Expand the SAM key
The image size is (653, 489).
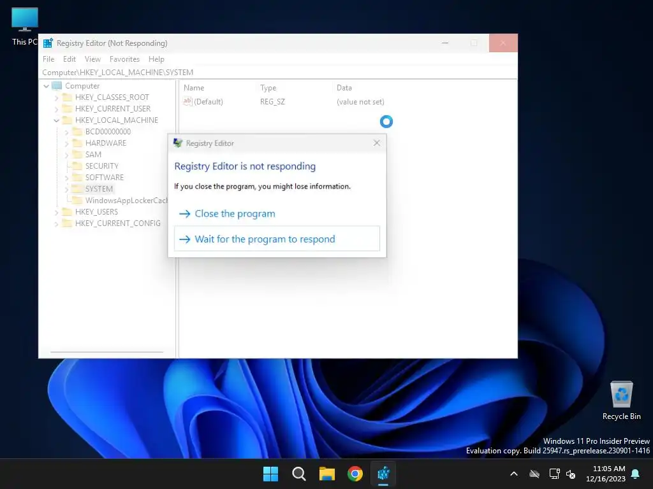(66, 155)
